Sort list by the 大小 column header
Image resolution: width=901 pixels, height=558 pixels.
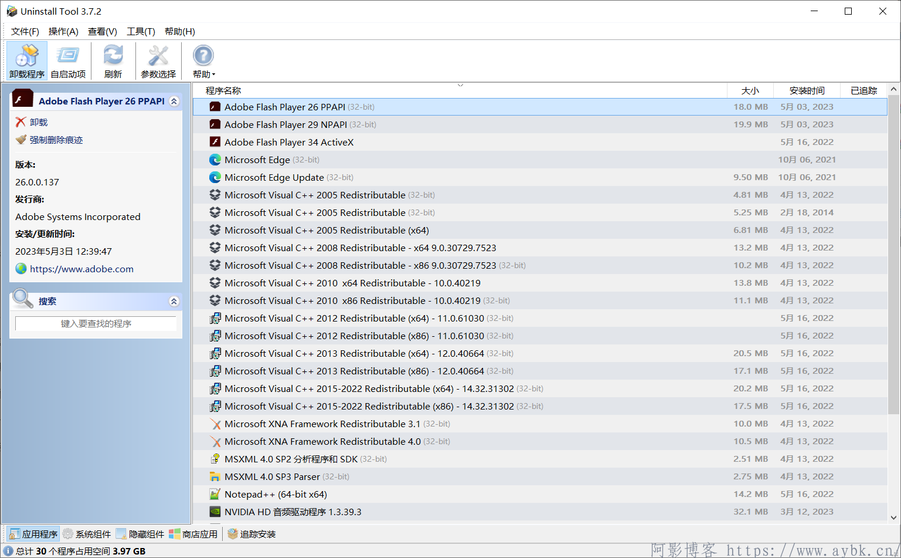[750, 90]
